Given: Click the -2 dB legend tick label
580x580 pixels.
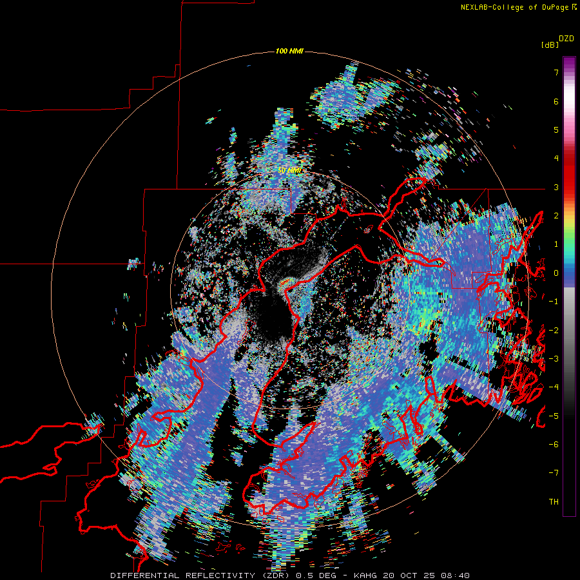Looking at the screenshot, I should 554,331.
